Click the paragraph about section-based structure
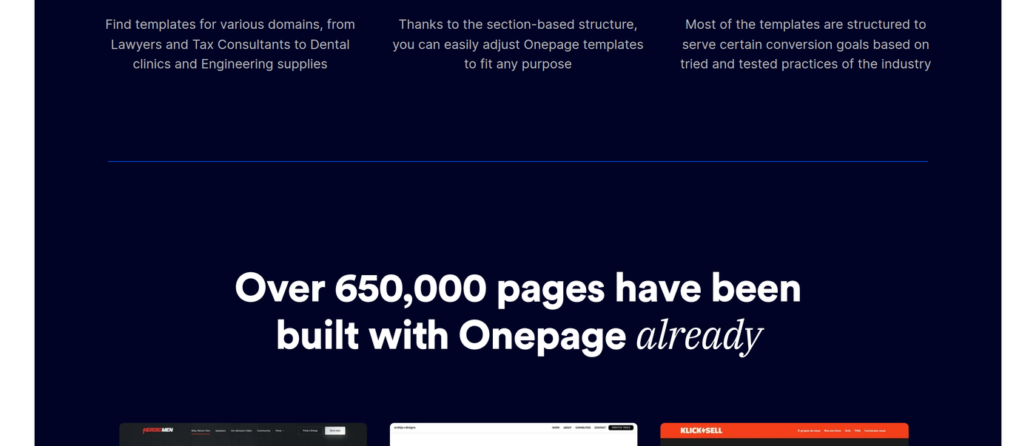Screen dimensions: 1036x446 pyautogui.click(x=518, y=44)
